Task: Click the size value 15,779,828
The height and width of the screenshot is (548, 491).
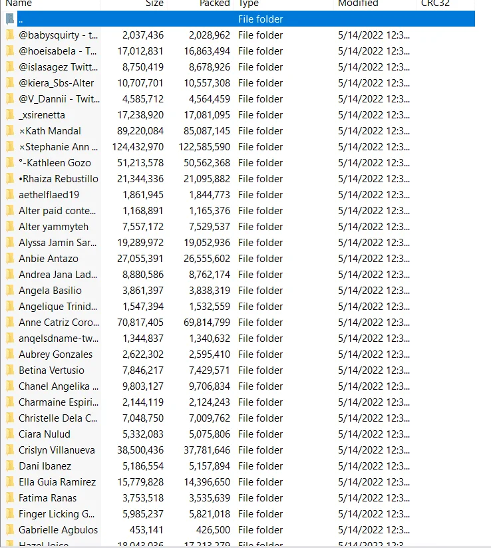Action: point(140,482)
